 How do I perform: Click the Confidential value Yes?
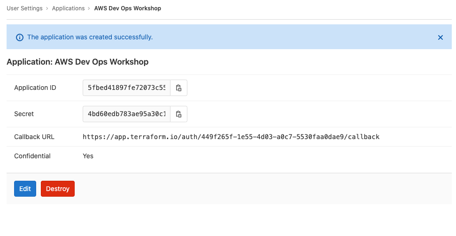(x=88, y=156)
